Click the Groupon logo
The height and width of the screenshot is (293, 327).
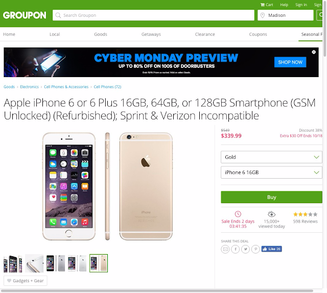pos(25,15)
